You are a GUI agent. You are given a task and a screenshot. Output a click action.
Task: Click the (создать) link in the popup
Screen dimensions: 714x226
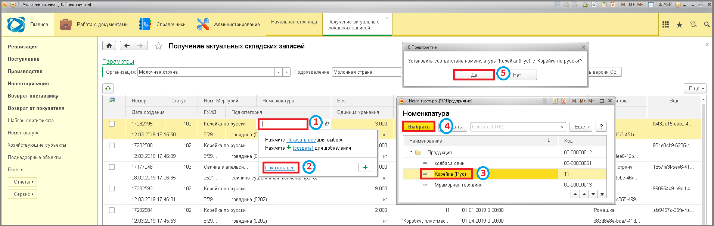click(303, 148)
